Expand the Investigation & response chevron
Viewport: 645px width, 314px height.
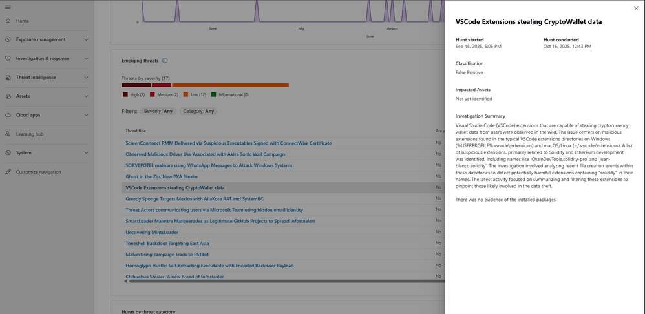(86, 58)
